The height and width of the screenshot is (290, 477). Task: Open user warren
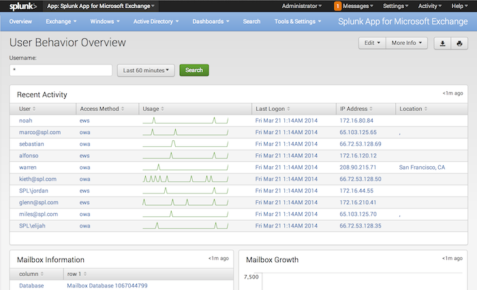(28, 167)
